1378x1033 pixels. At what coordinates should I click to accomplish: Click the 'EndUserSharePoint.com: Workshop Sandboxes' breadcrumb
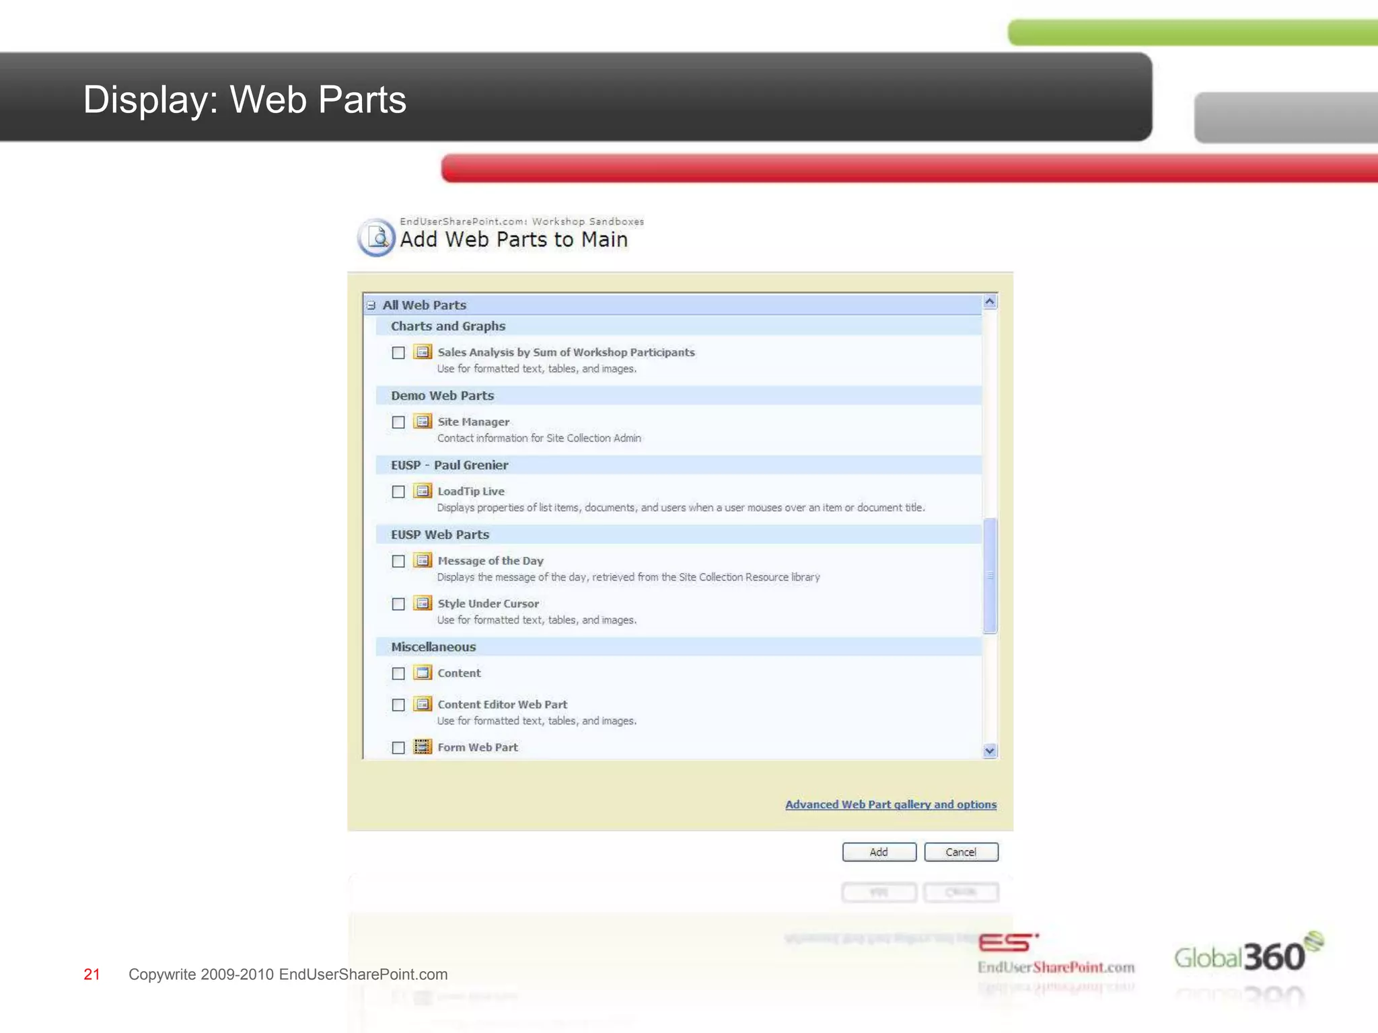point(521,221)
